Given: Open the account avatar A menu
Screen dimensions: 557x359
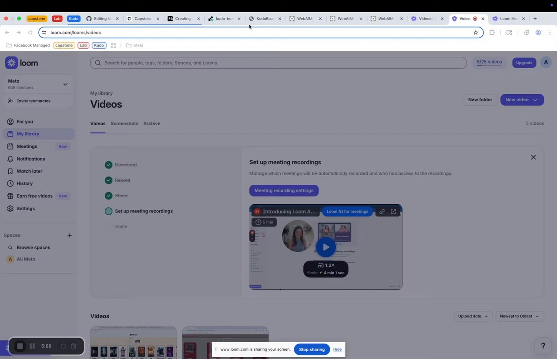Looking at the screenshot, I should click(x=546, y=63).
